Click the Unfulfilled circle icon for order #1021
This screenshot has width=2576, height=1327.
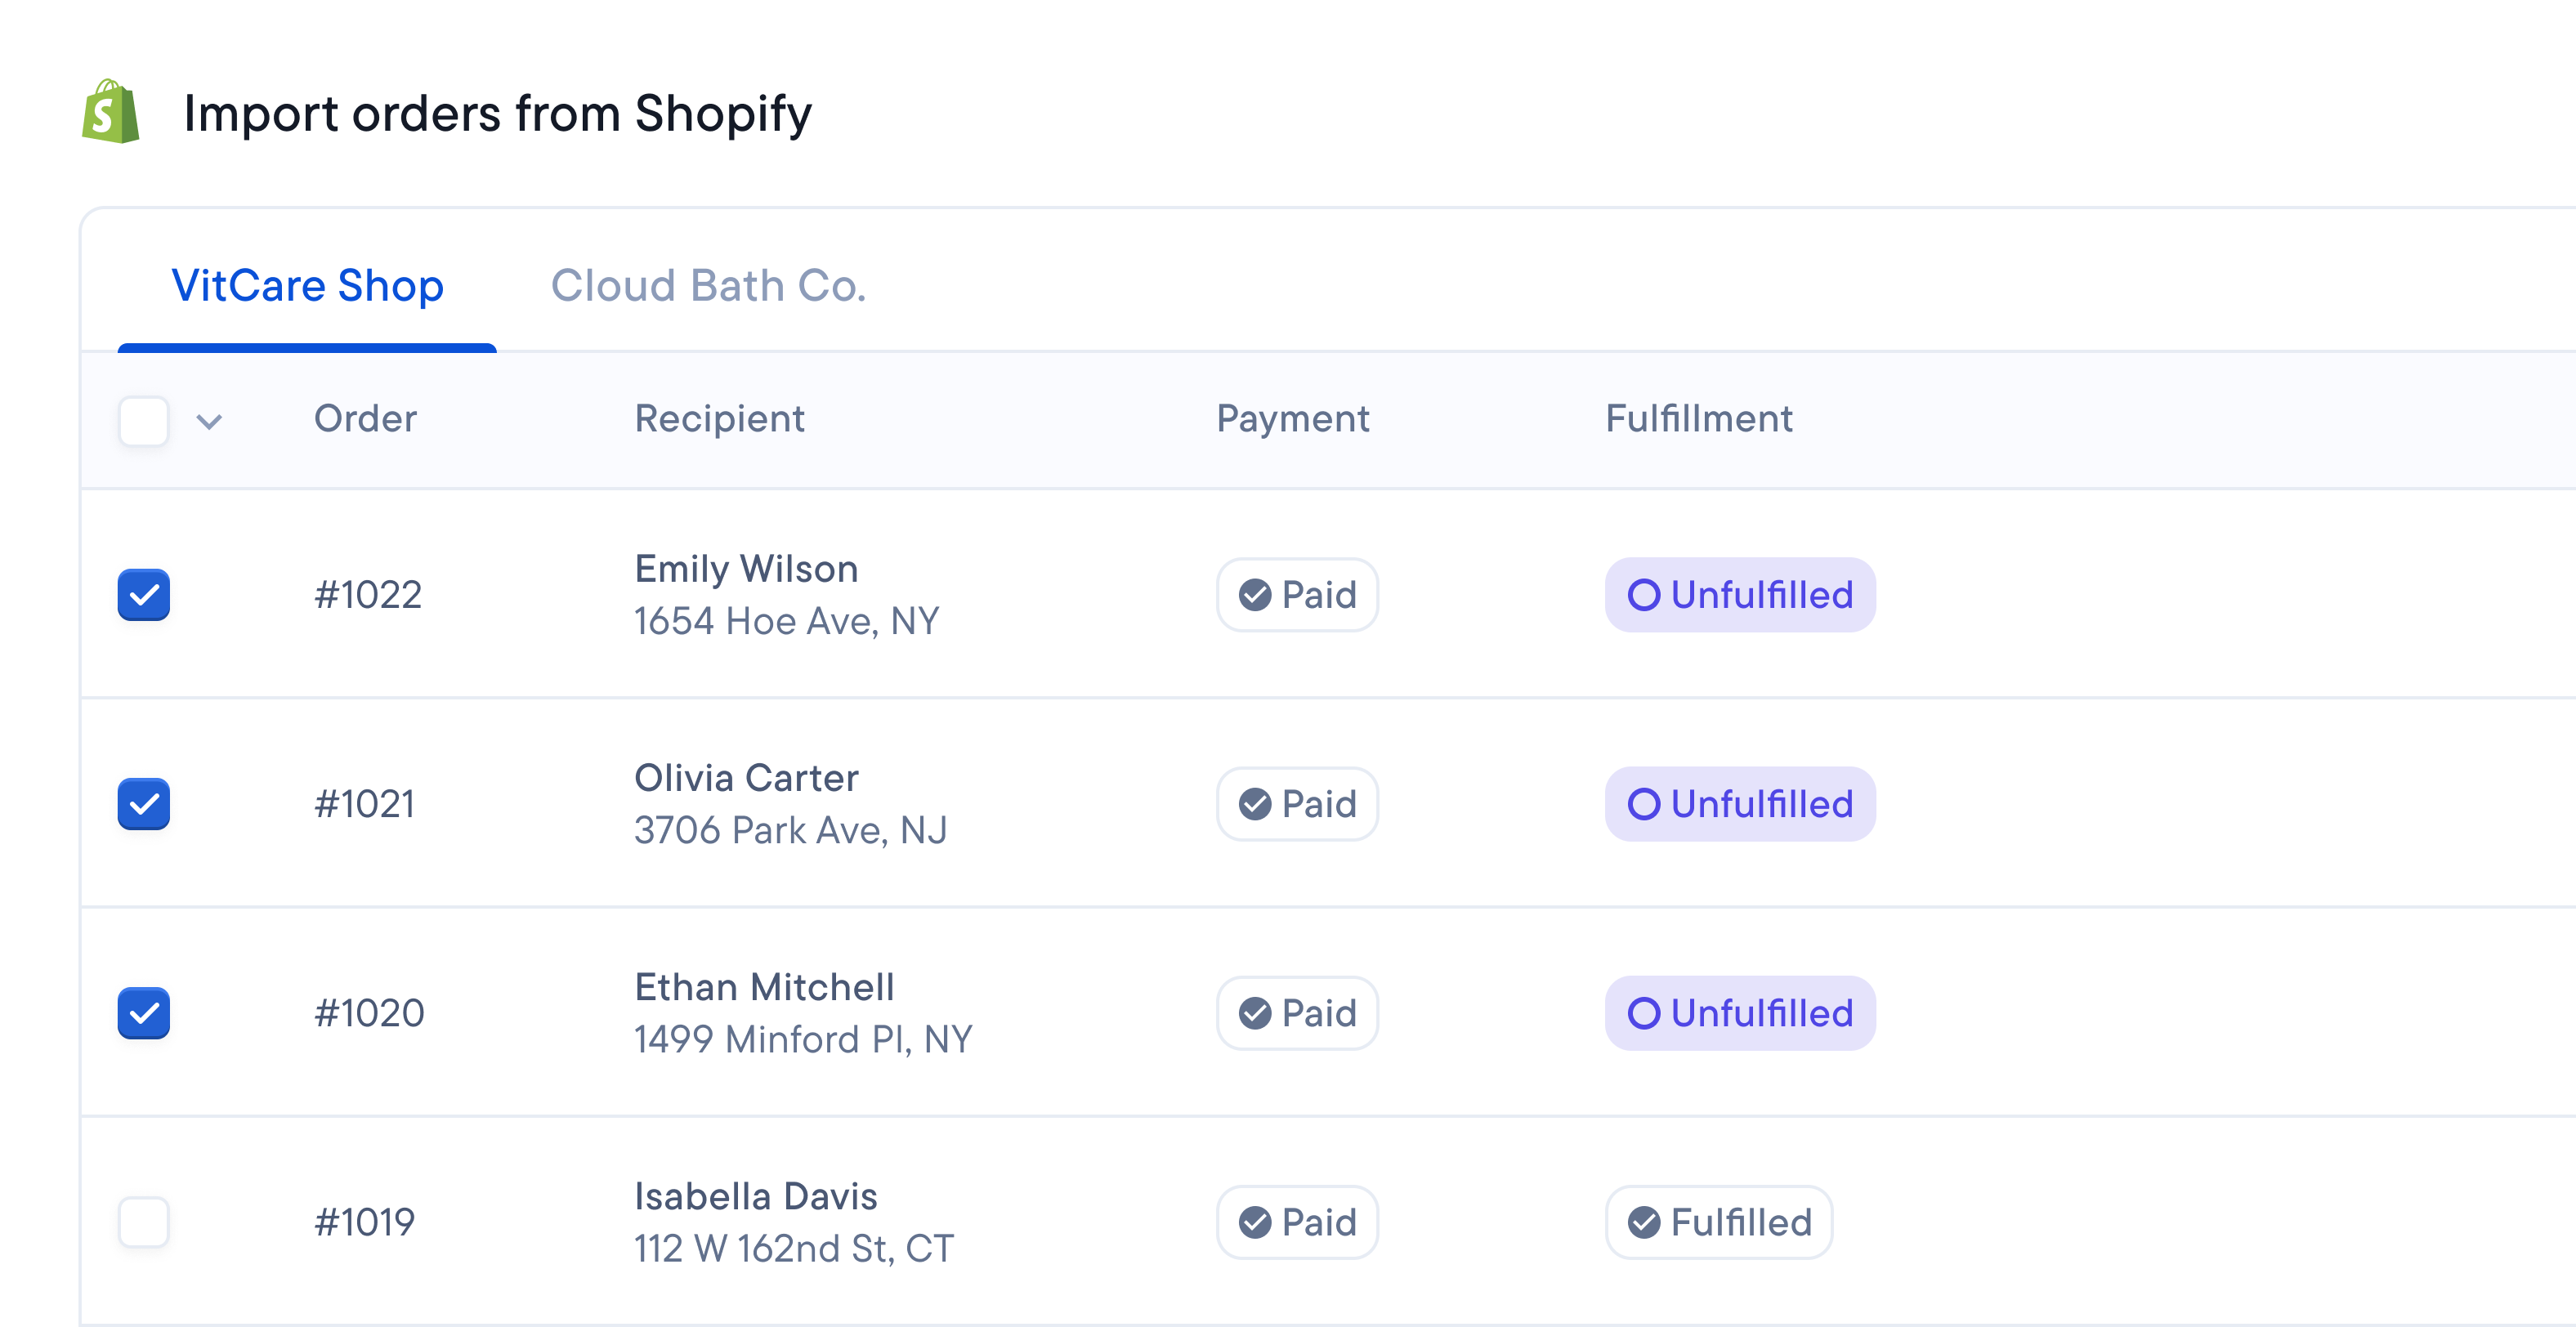[x=1644, y=803]
